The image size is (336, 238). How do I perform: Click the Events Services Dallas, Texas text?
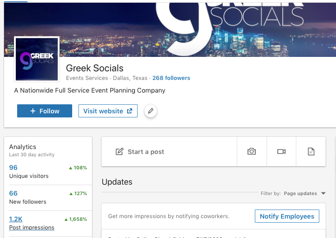pos(106,78)
